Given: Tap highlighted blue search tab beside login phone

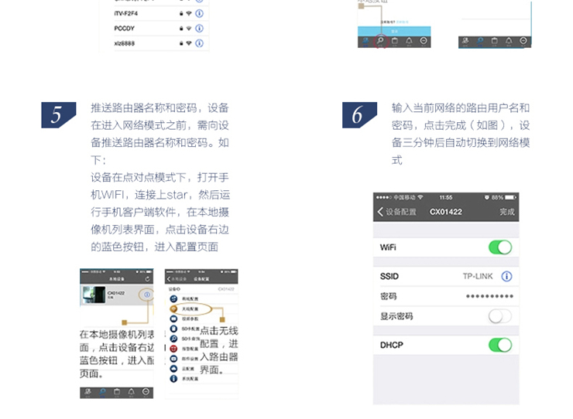Looking at the screenshot, I should click(x=480, y=41).
